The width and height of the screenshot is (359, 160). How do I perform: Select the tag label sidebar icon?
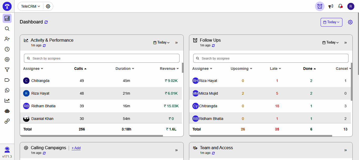coord(7,80)
